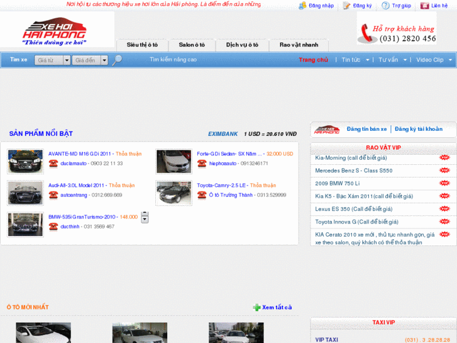Click the Xem tất cả link
The height and width of the screenshot is (343, 457).
point(277,307)
